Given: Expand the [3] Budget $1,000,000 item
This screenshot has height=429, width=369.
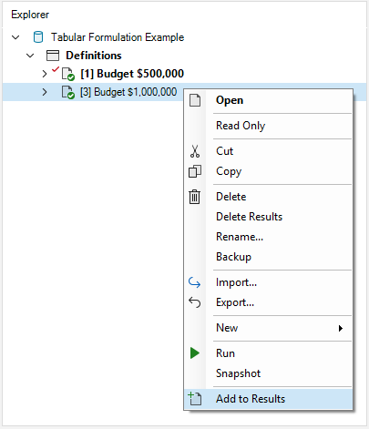Looking at the screenshot, I should point(45,92).
